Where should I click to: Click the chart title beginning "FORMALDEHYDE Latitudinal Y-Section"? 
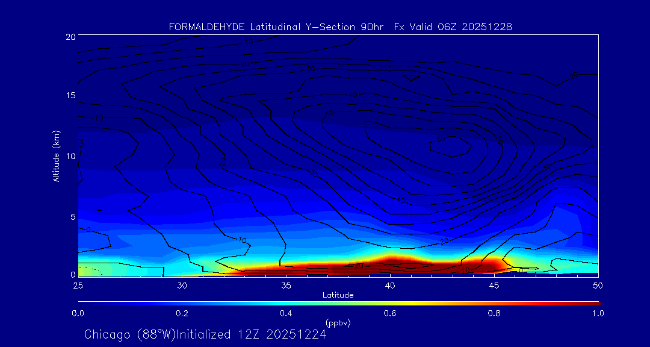pyautogui.click(x=340, y=27)
